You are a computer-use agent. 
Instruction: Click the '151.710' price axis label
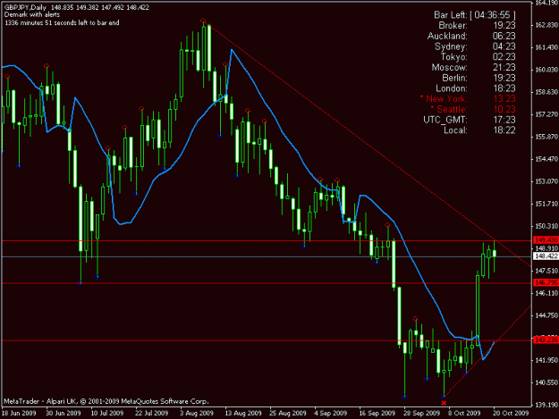point(546,204)
